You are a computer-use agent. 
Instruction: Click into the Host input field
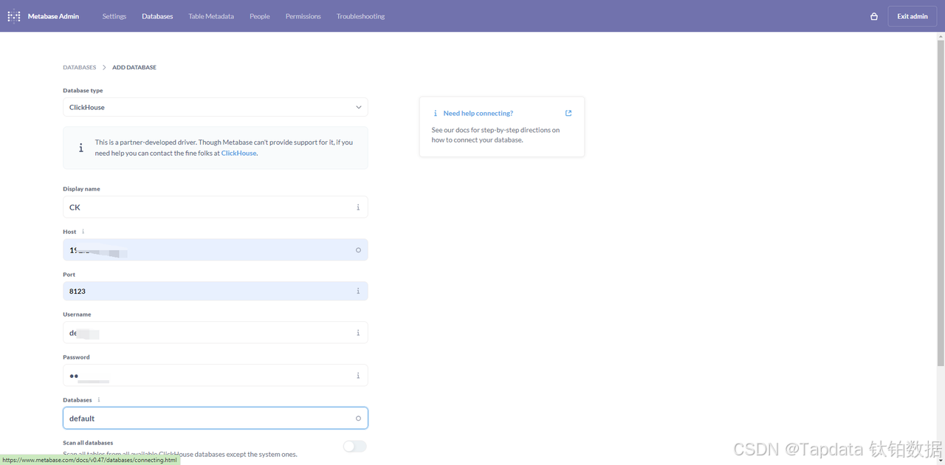(216, 250)
